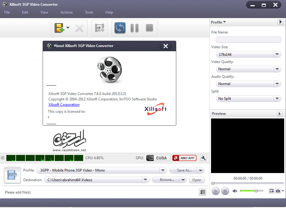This screenshot has width=286, height=208.
Task: Click the Open destination button
Action: coord(197,180)
